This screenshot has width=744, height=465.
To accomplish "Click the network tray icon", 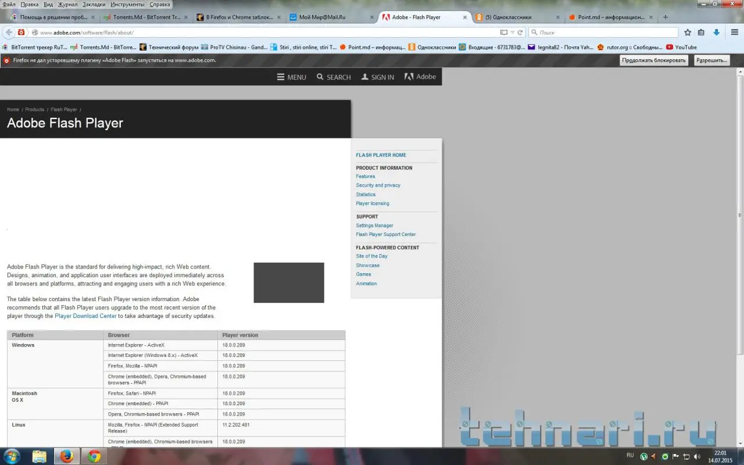I will tap(686, 456).
